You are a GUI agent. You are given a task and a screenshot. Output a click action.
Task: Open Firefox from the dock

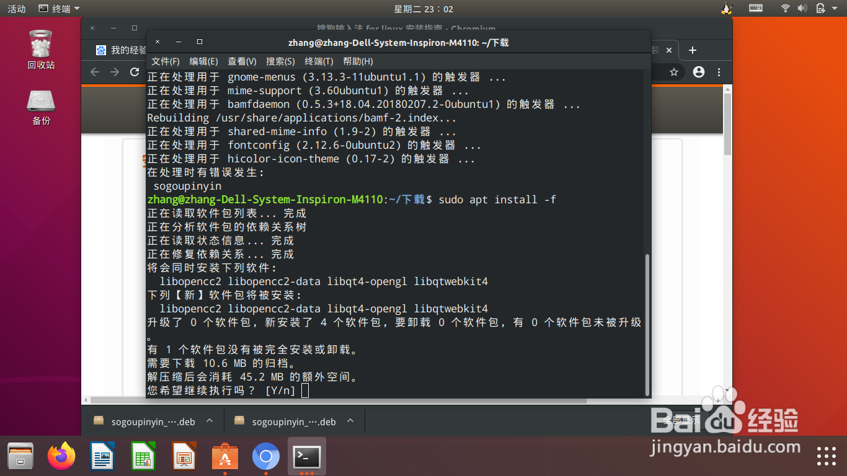click(61, 456)
